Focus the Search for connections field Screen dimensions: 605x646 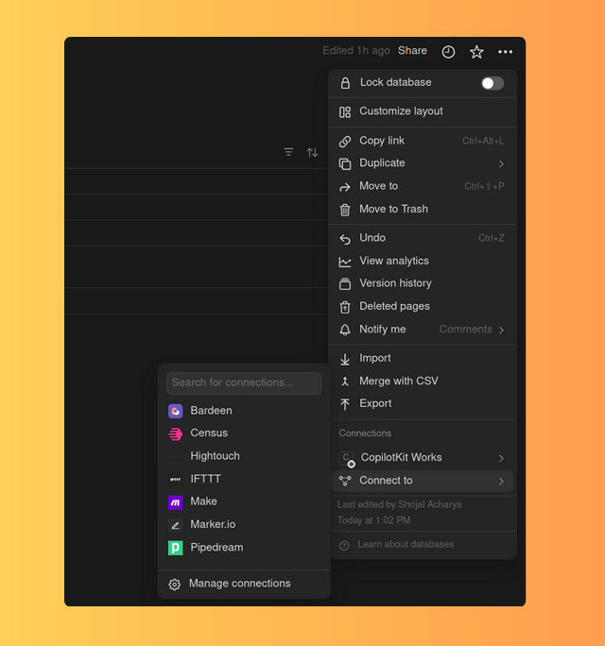pyautogui.click(x=244, y=383)
